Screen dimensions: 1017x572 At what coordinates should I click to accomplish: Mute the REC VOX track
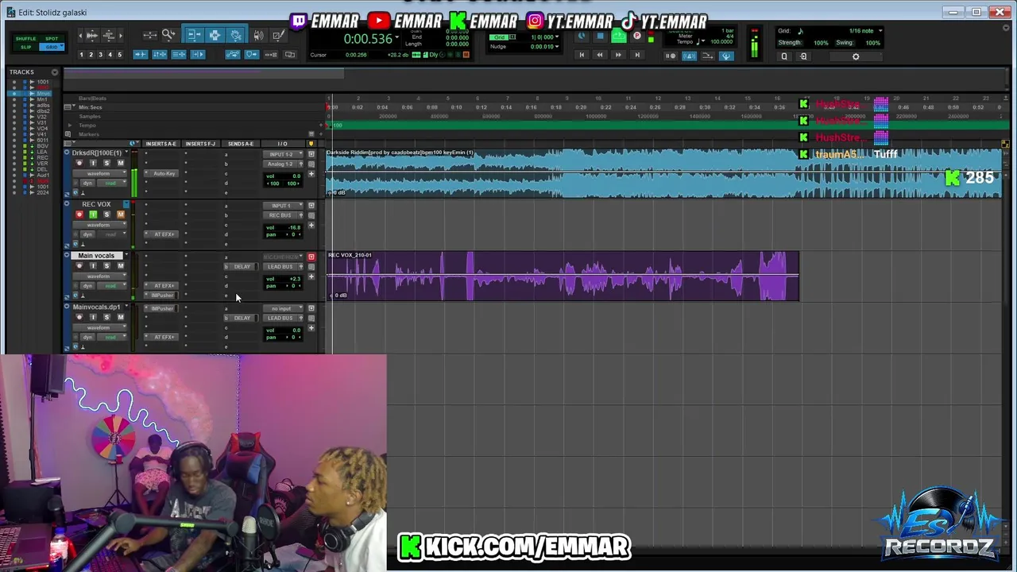coord(121,214)
